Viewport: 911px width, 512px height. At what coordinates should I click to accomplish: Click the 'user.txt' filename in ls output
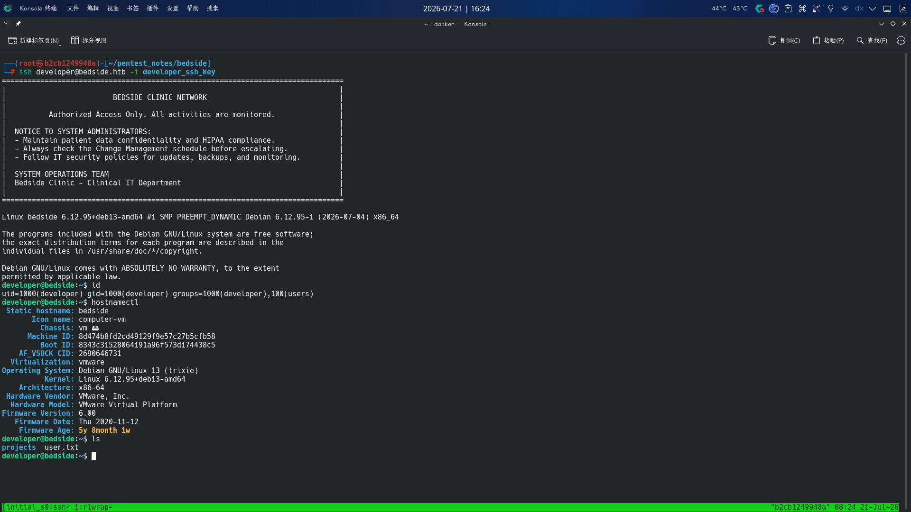62,448
